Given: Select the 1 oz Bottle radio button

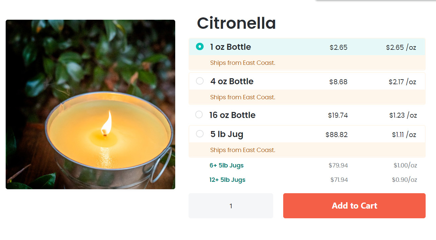Looking at the screenshot, I should pyautogui.click(x=200, y=47).
